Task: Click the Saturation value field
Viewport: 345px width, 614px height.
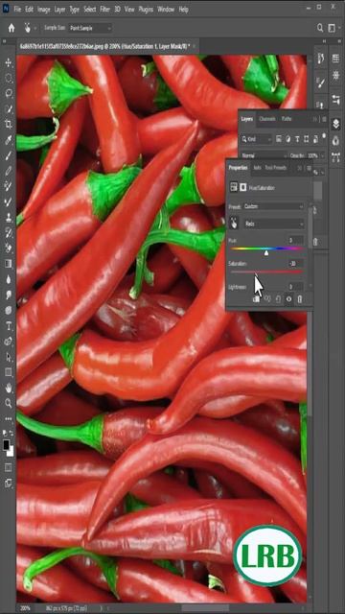Action: [x=295, y=263]
